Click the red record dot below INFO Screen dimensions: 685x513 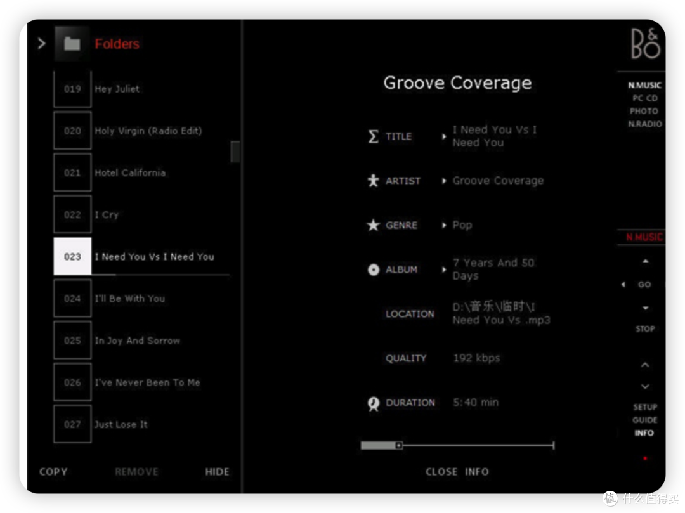click(645, 458)
